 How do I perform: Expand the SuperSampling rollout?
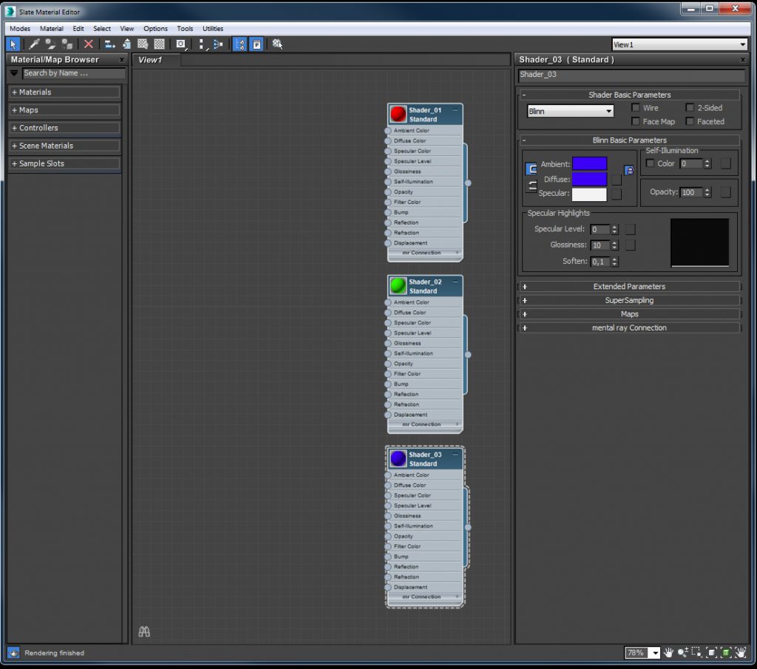(x=629, y=299)
